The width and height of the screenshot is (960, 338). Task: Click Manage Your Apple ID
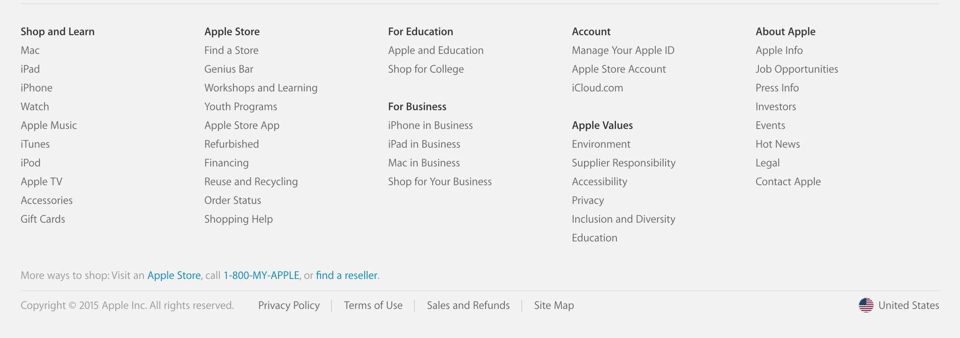pos(623,51)
